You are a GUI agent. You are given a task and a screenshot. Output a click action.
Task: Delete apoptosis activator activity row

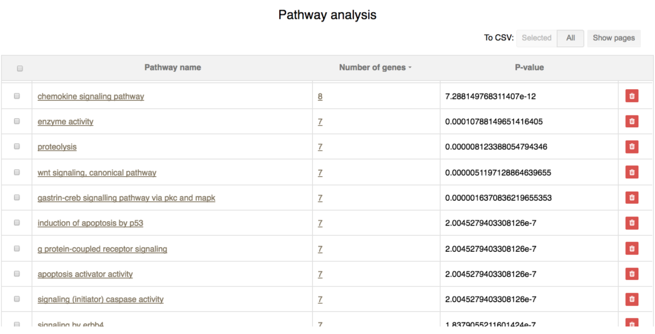(x=632, y=274)
